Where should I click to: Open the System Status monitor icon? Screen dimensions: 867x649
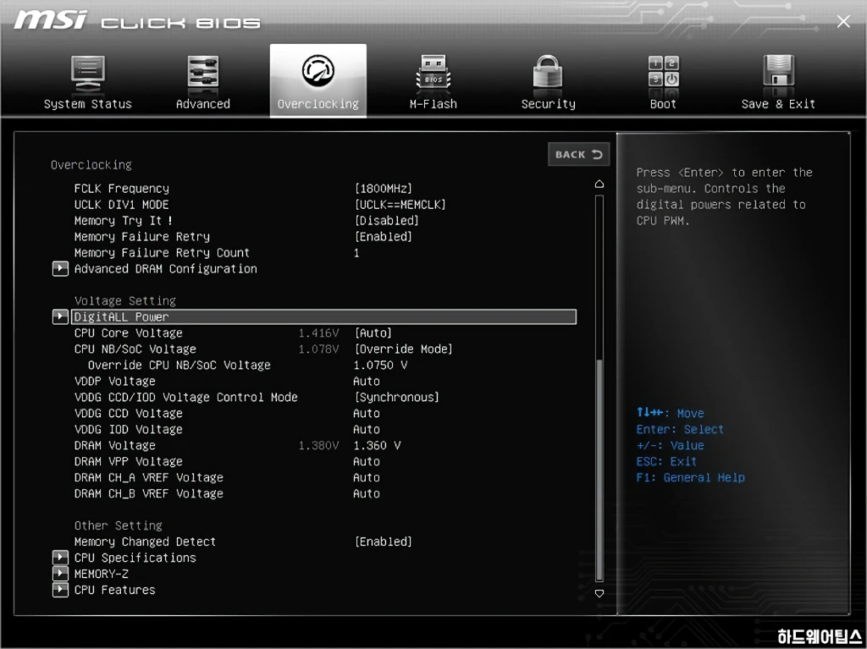tap(88, 74)
